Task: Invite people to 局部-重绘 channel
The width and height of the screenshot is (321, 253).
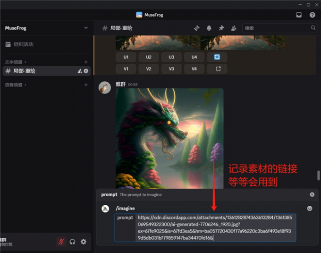Action: point(80,71)
